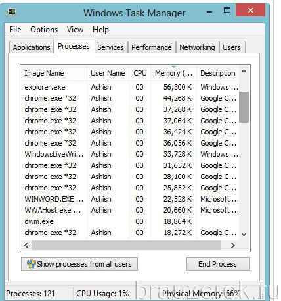Click the horizontal scroll left arrow
Image resolution: width=281 pixels, height=301 pixels.
26,245
